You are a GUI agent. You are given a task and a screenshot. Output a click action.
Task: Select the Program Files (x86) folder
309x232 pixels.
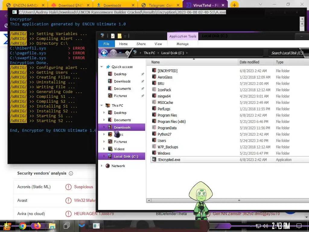click(x=171, y=121)
